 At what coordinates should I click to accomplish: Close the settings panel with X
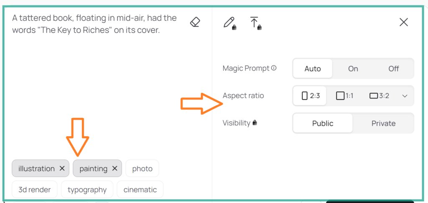[x=403, y=23]
